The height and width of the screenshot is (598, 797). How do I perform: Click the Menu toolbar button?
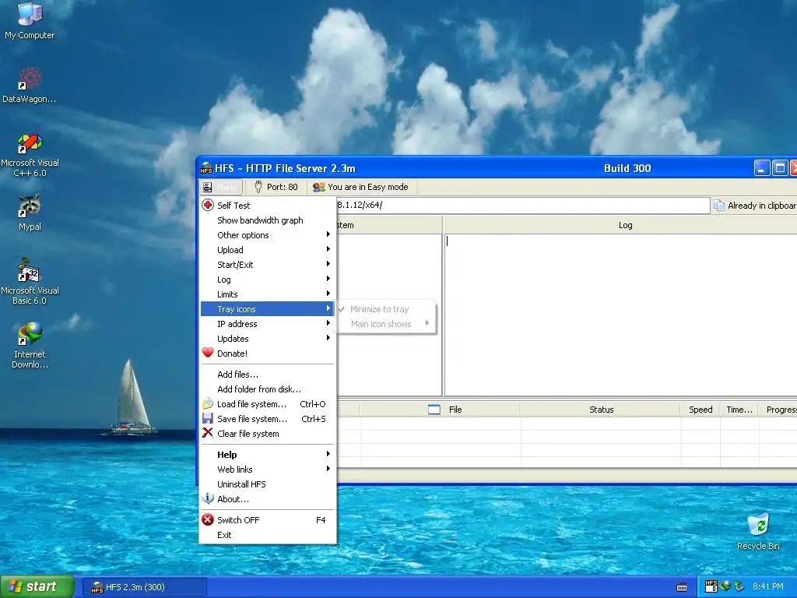[220, 187]
